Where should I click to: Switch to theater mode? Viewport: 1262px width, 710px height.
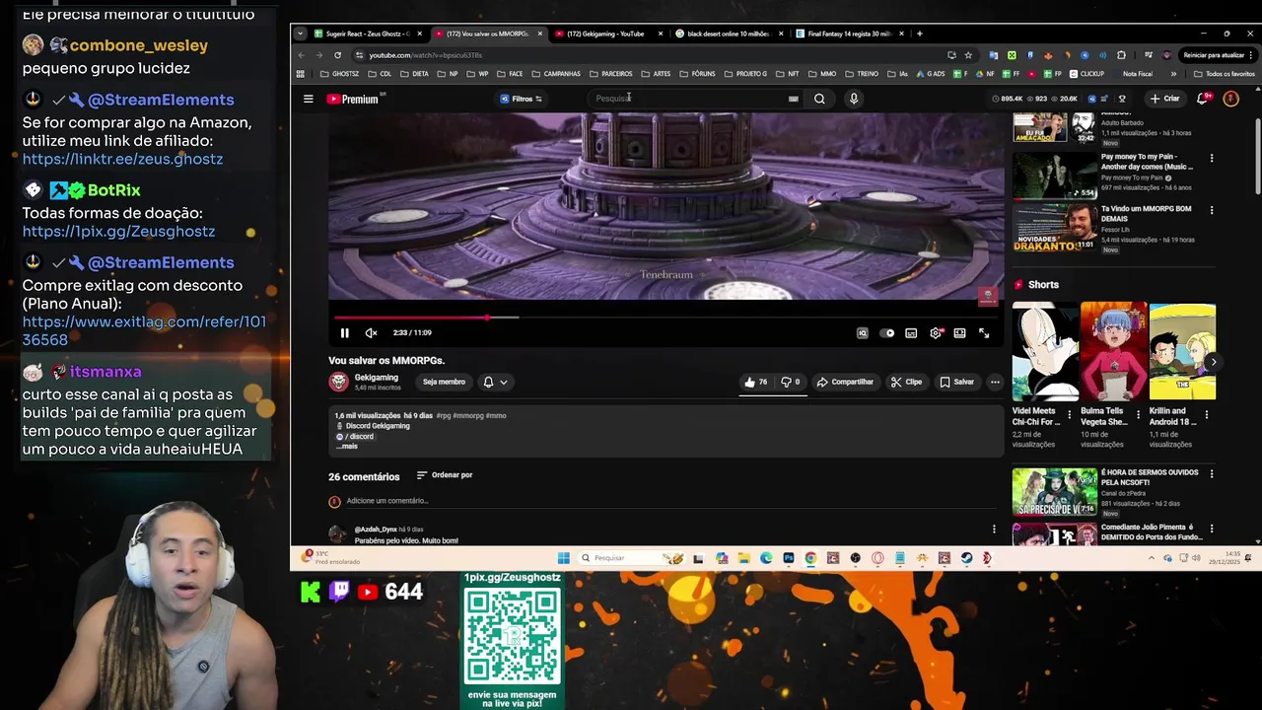click(x=959, y=333)
